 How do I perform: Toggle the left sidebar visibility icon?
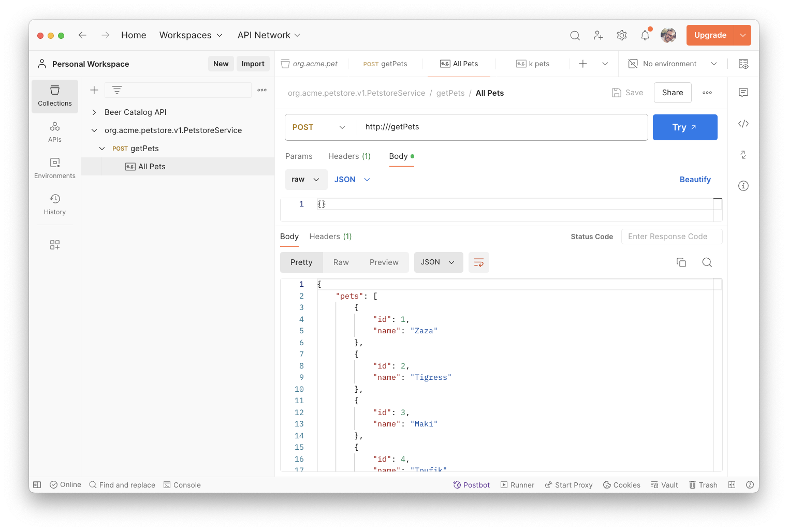click(37, 485)
